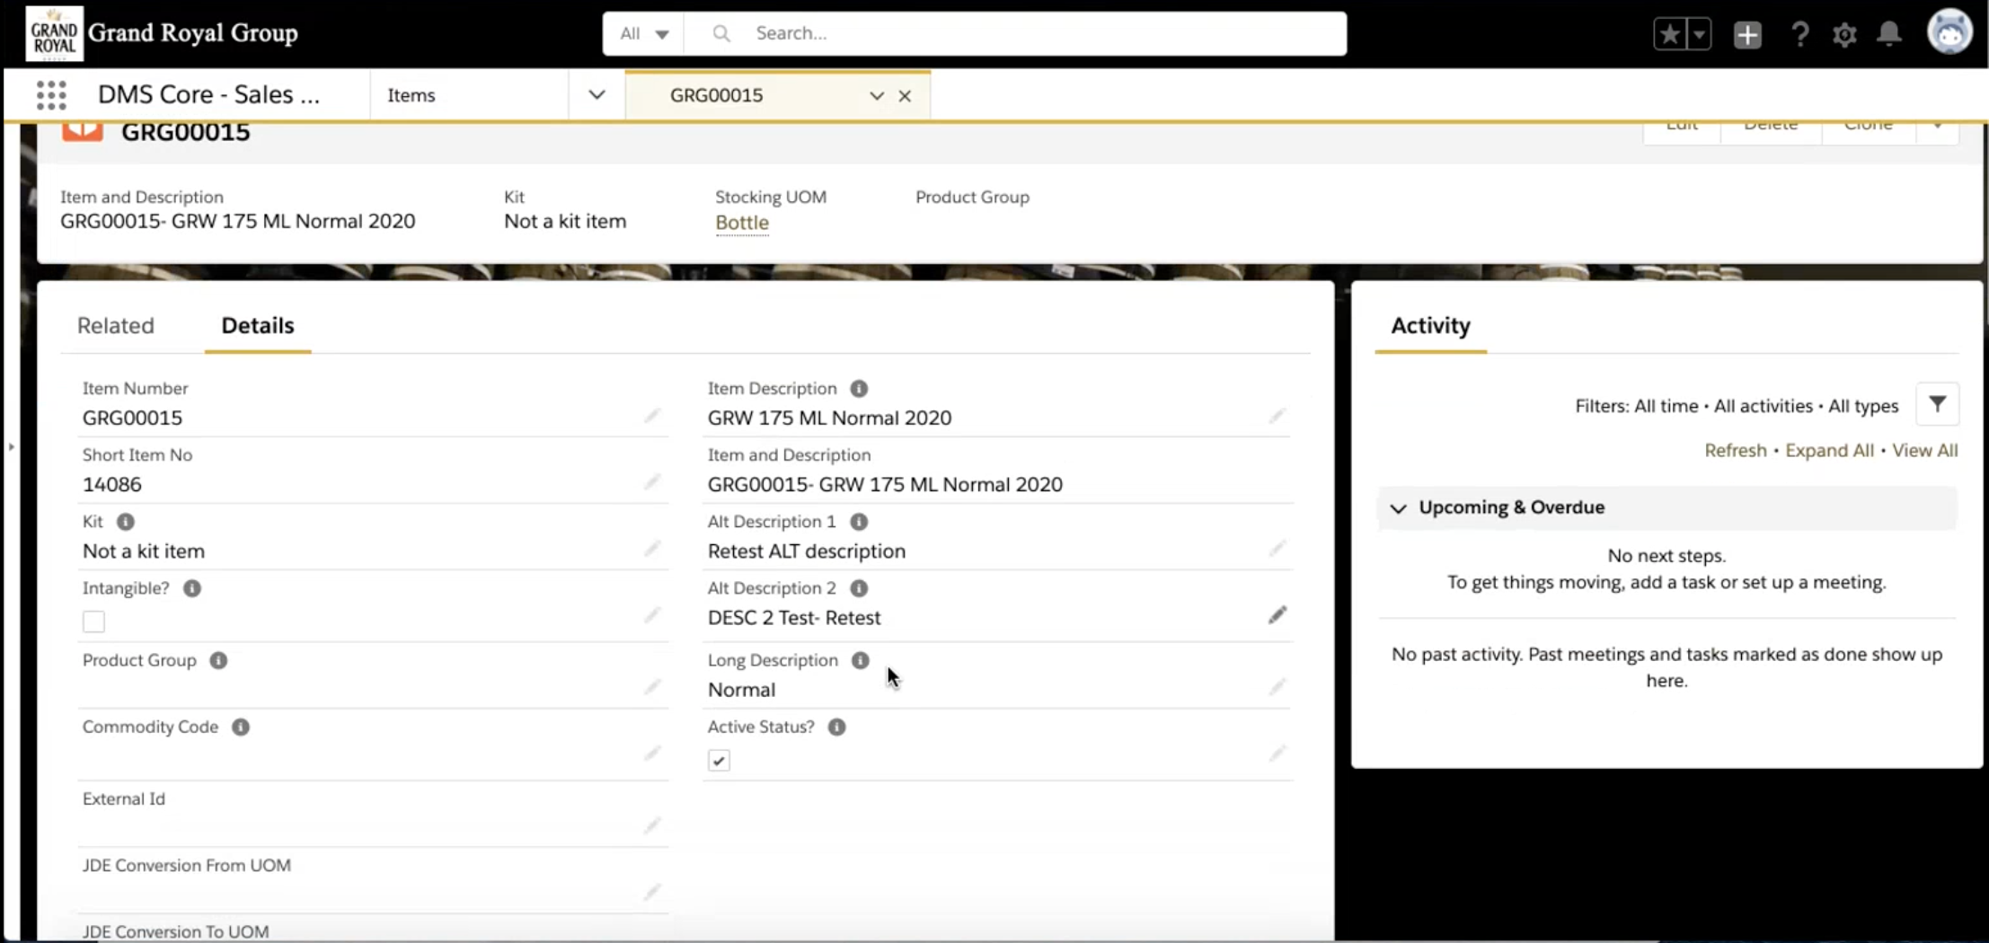Edit the Product Group pencil icon
Viewport: 1989px width, 943px height.
tap(652, 687)
